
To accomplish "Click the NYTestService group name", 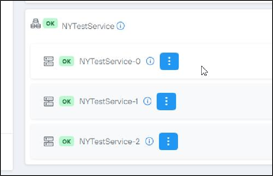I will pos(88,26).
